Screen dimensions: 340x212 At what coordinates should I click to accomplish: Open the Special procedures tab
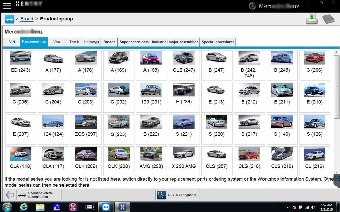pyautogui.click(x=218, y=42)
